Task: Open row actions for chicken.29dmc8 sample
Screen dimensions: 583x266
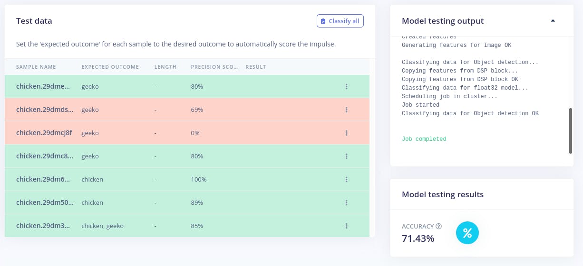Action: click(x=347, y=156)
